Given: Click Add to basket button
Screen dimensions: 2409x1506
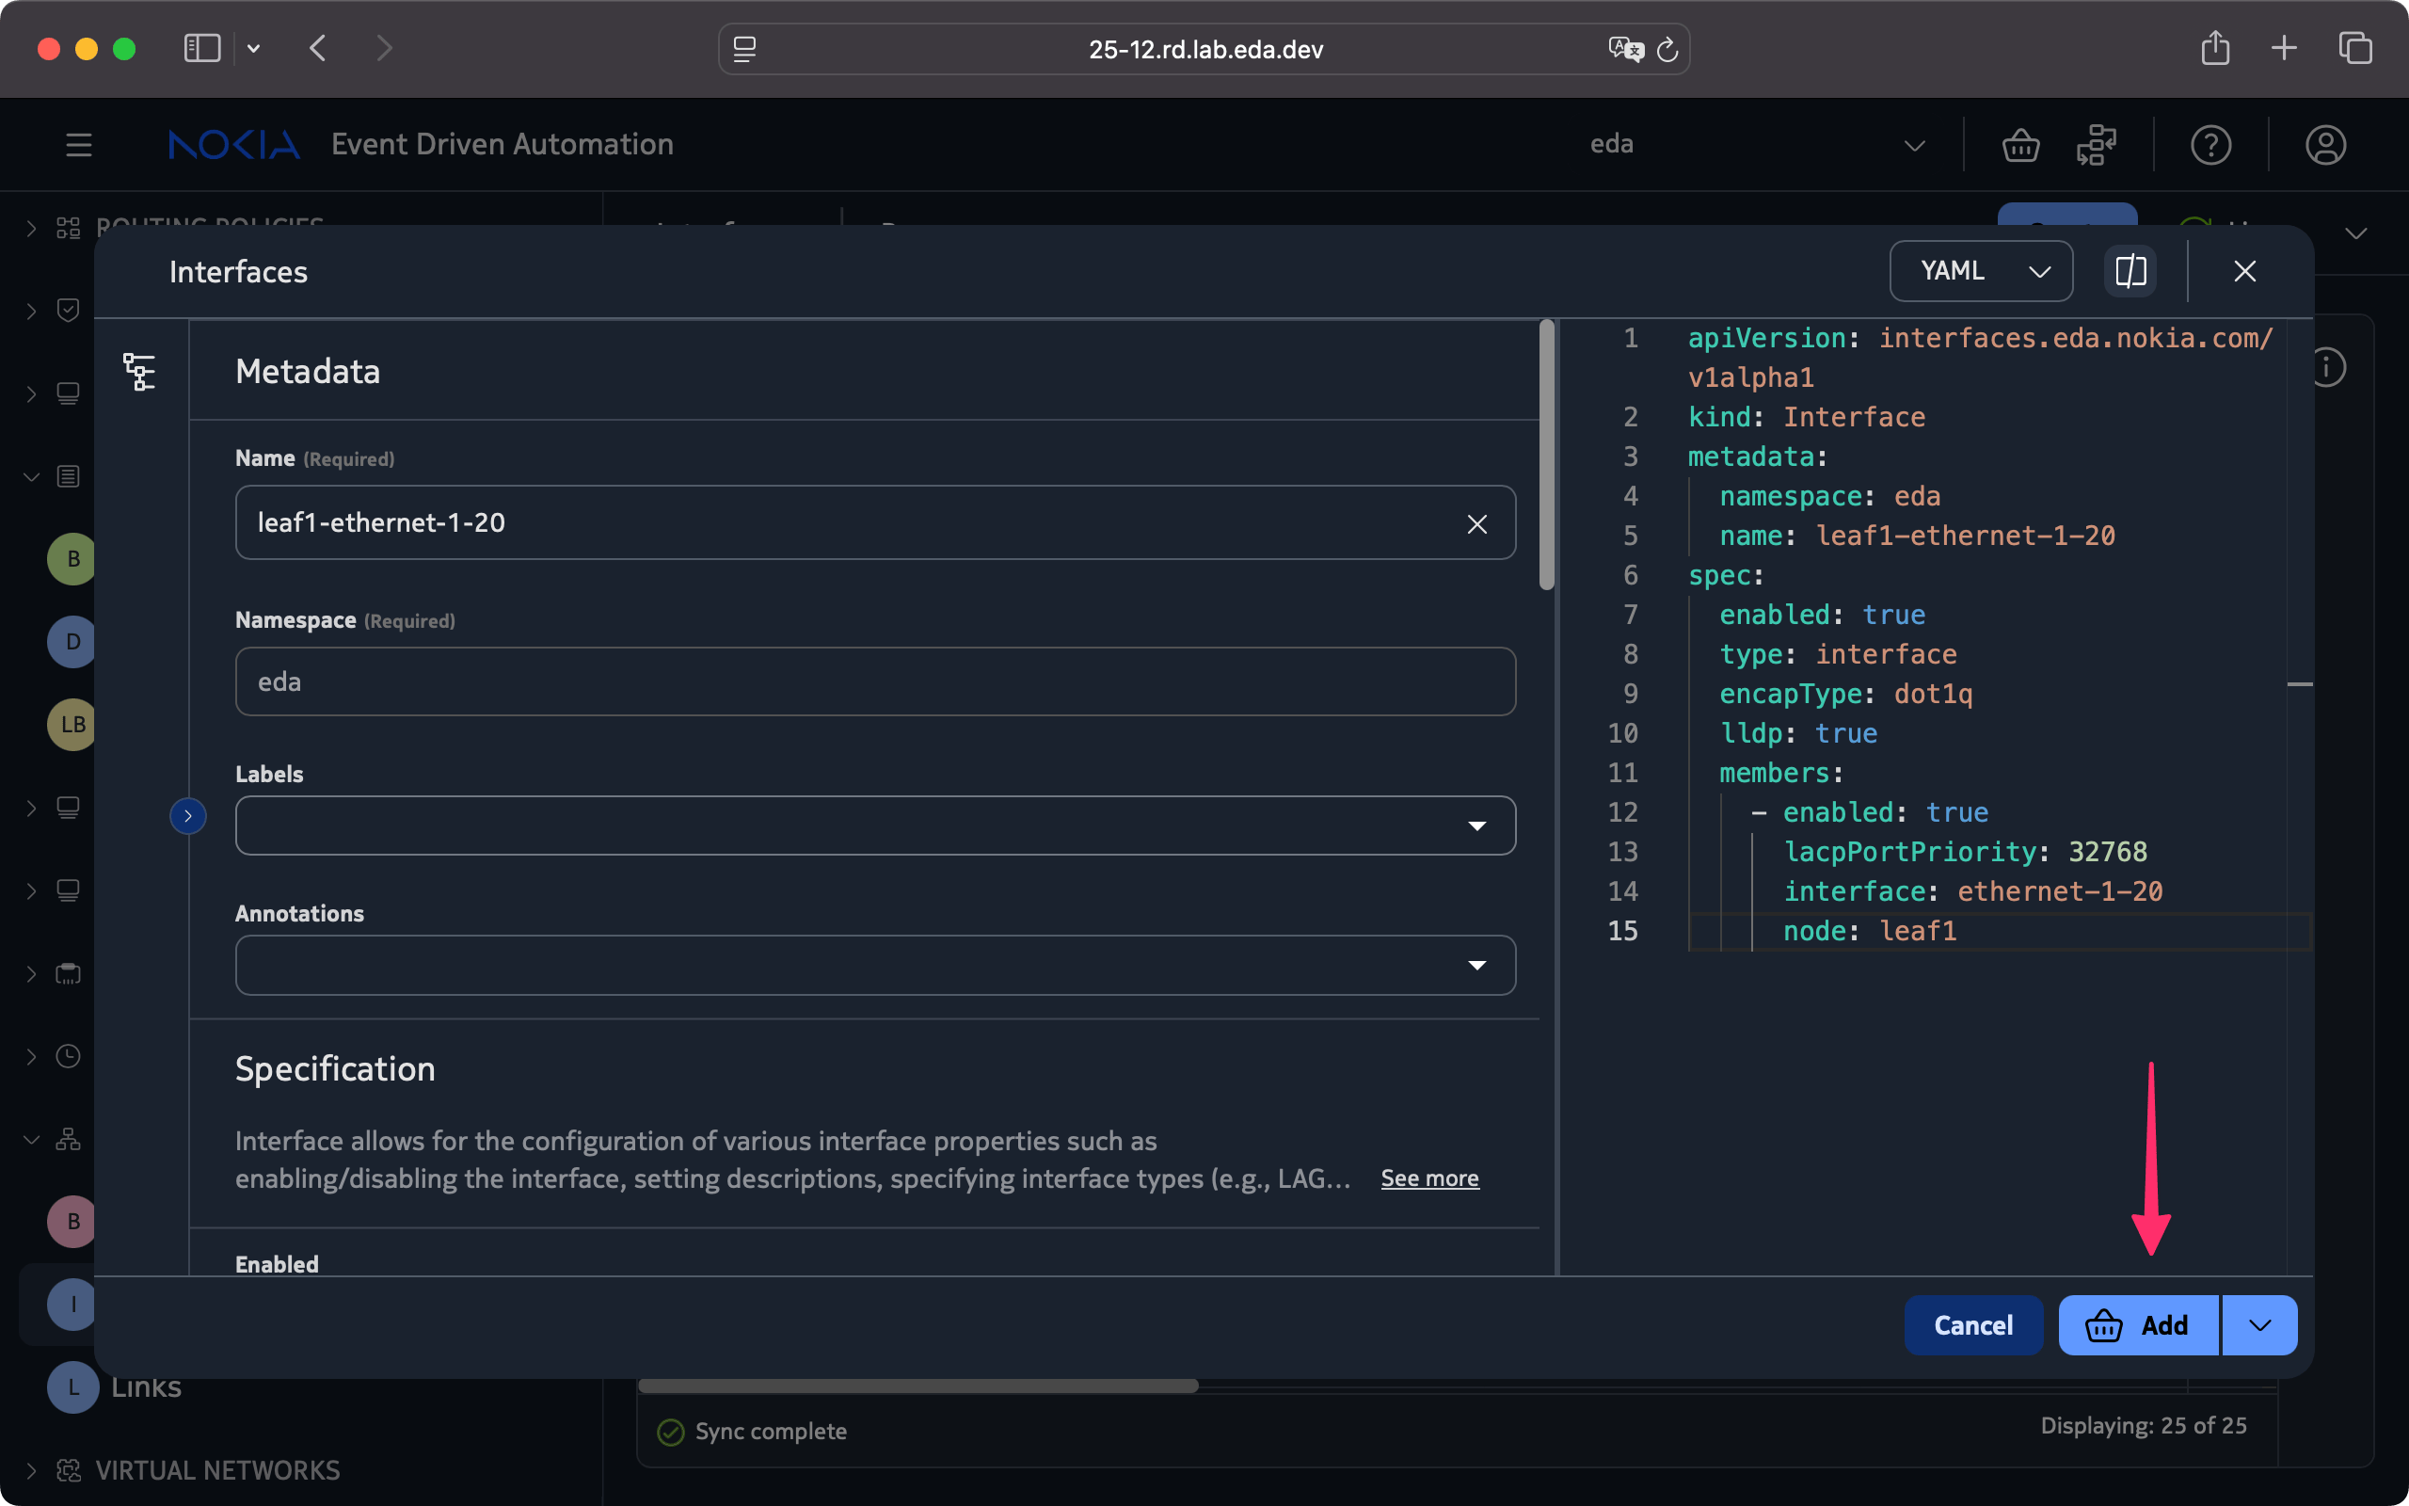Looking at the screenshot, I should [x=2138, y=1325].
